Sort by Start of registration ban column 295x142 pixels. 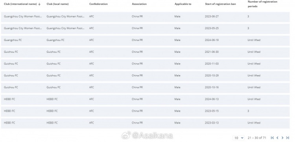[221, 4]
